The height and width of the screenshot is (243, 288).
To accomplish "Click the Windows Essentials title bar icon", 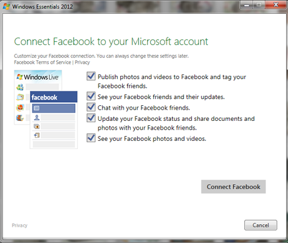I will tap(6, 6).
